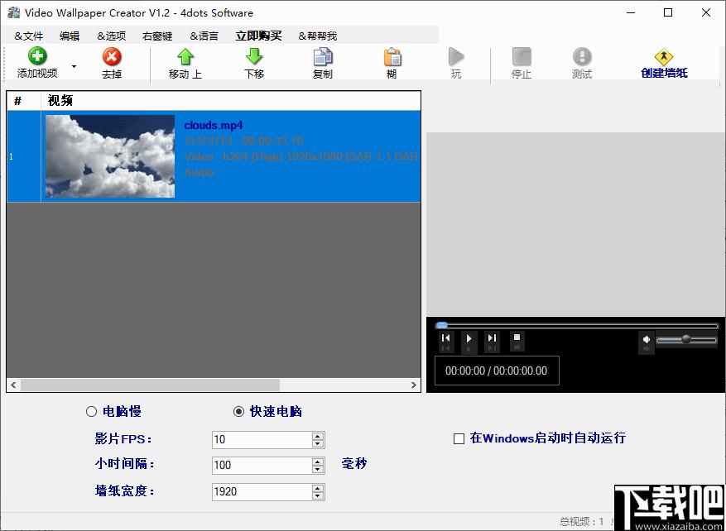Remove video with the red 去掉 icon
Viewport: 726px width, 531px height.
coord(112,57)
